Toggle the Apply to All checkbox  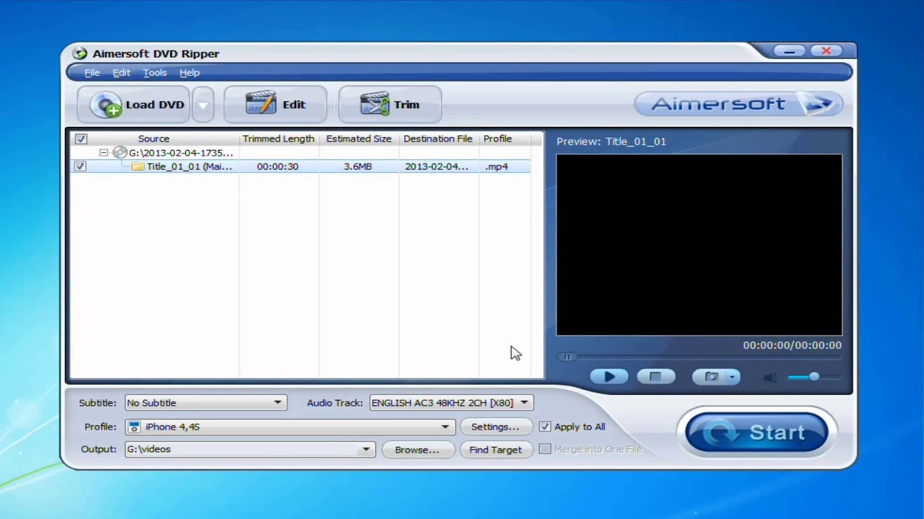(x=545, y=427)
